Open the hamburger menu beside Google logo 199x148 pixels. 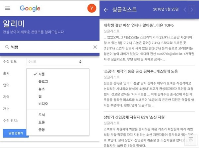click(x=8, y=8)
